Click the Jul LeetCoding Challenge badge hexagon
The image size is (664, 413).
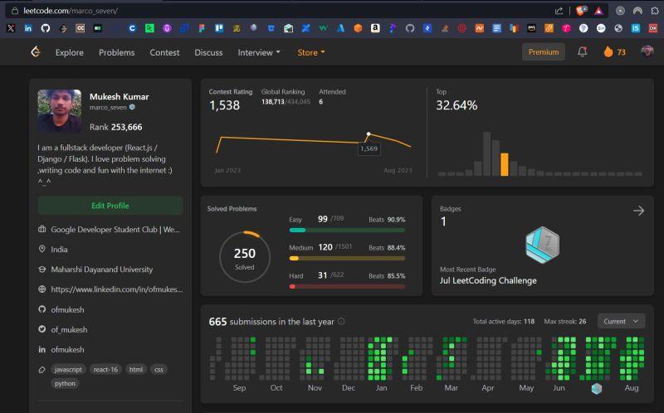pos(543,245)
